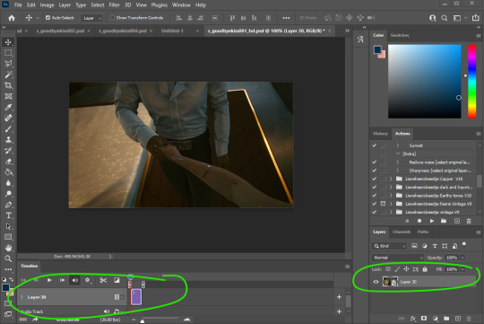Expand the Lieveheersbeestje Earthy tones set
Screen dimensions: 484x324
pos(391,196)
